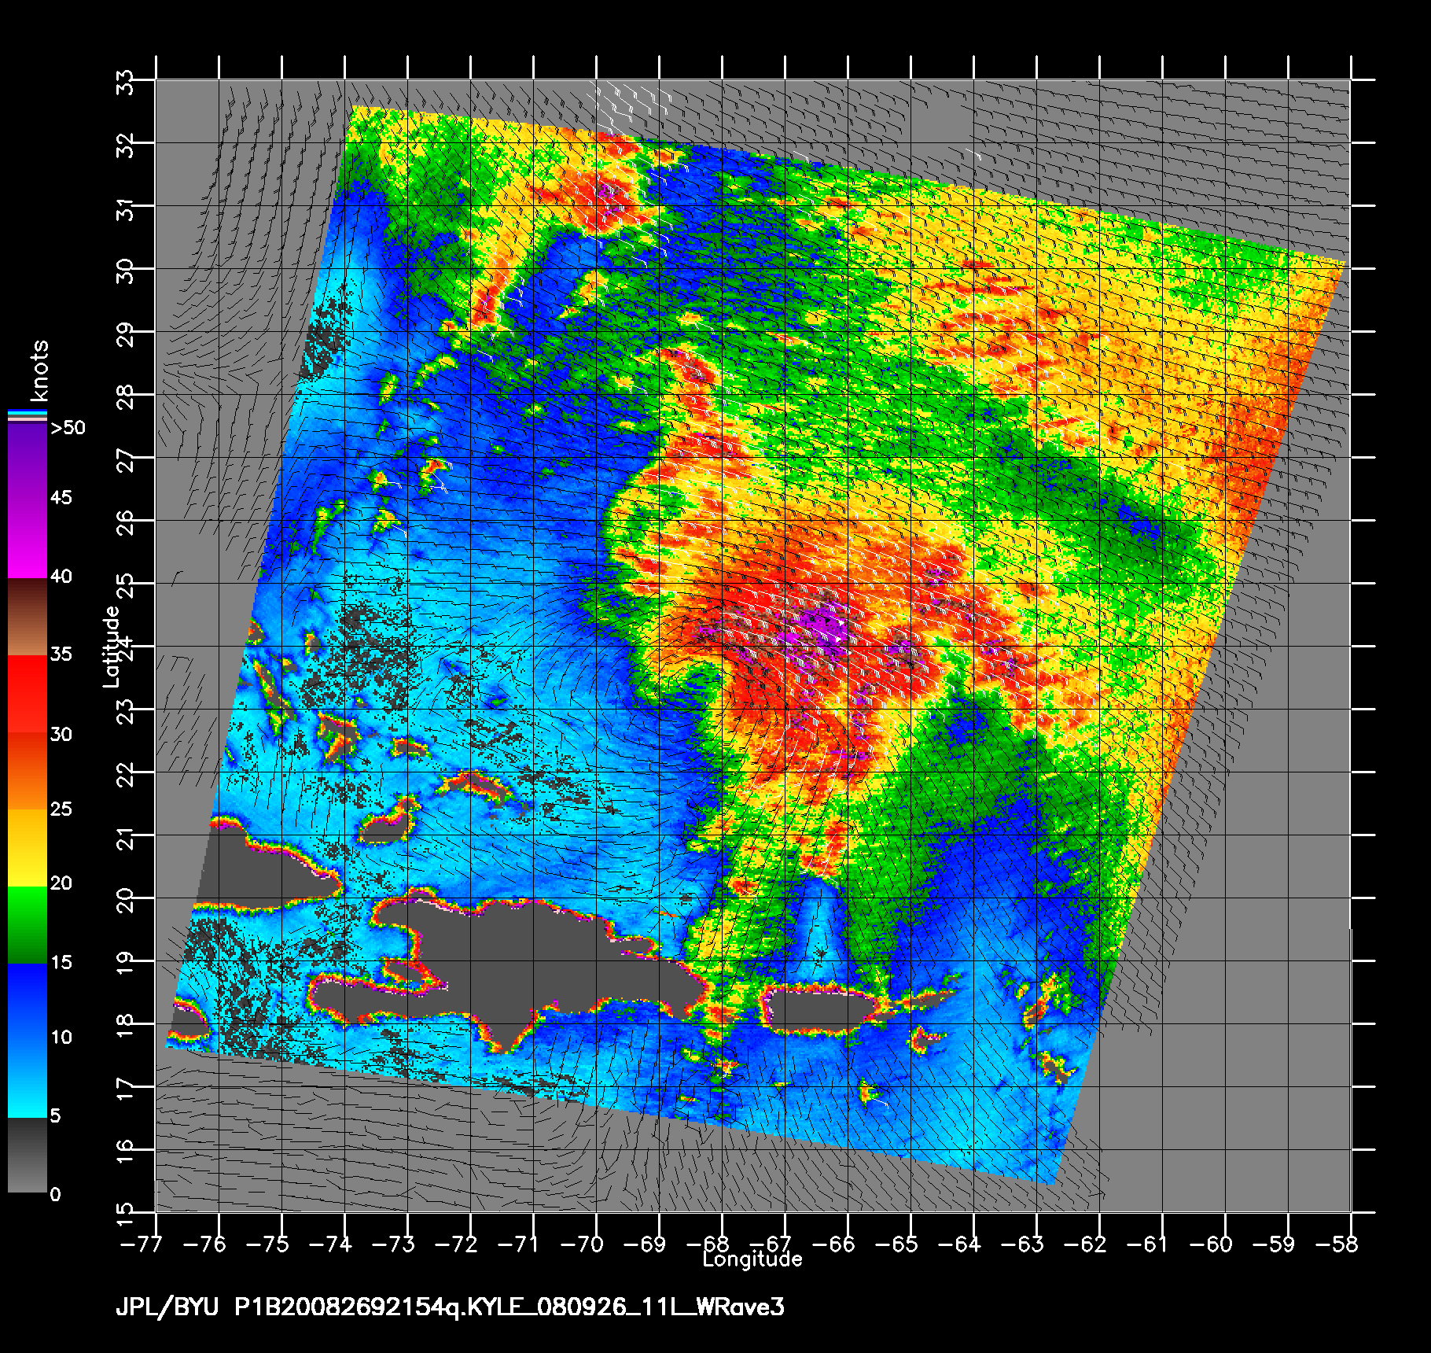
Task: Click the '40' label on the colorbar
Action: click(x=61, y=576)
